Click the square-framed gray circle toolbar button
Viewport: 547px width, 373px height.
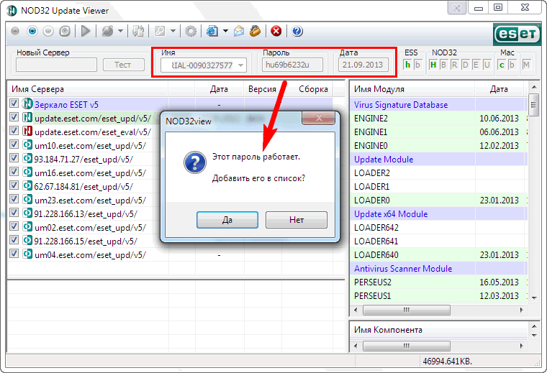tap(65, 32)
